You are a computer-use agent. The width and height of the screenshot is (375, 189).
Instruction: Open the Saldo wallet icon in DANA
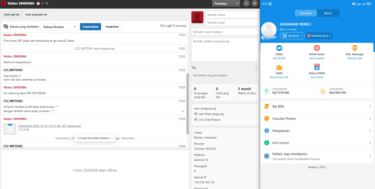coord(279,48)
